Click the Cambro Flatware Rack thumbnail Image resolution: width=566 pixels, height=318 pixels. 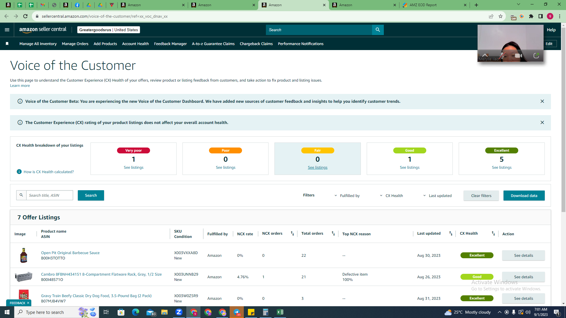[x=24, y=277]
